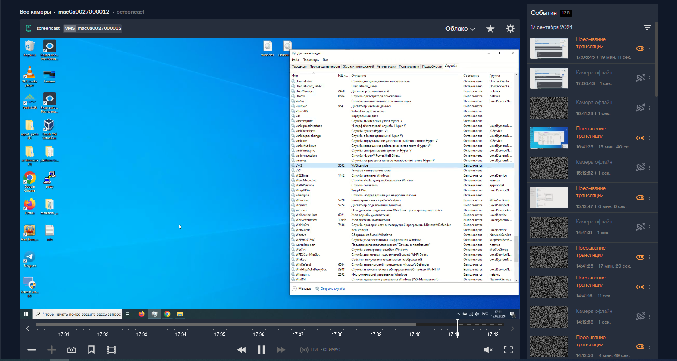Click the orange icon on the 14:41:26 event
The width and height of the screenshot is (677, 361).
pos(640,257)
